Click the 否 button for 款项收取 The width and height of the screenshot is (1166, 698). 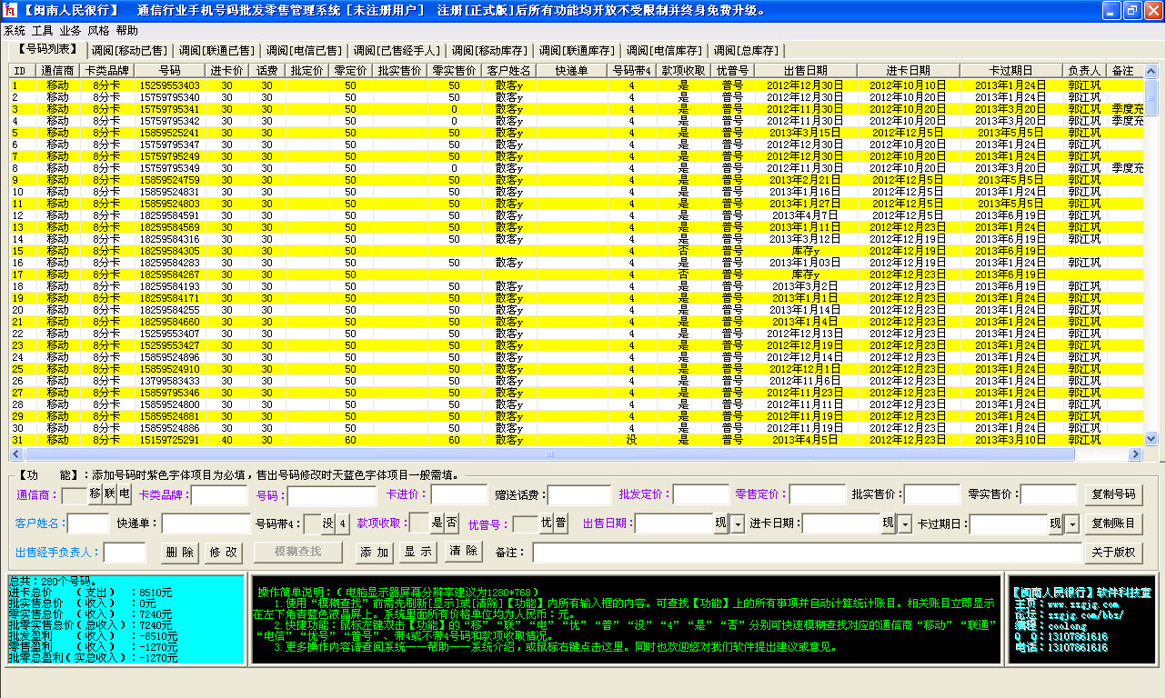tap(451, 523)
